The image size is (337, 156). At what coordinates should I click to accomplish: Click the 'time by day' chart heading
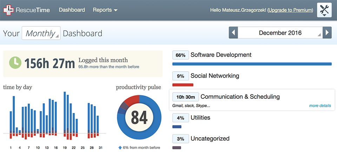[x=18, y=87]
